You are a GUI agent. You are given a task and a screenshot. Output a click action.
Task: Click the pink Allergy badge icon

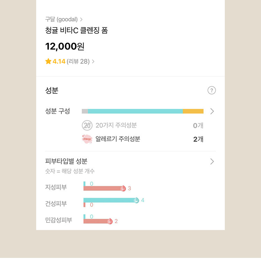click(x=87, y=139)
